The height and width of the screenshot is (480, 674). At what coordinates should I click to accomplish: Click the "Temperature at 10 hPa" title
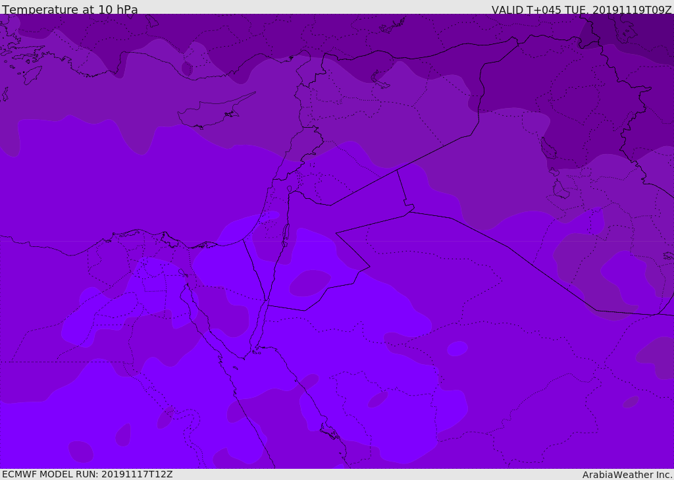click(x=70, y=10)
